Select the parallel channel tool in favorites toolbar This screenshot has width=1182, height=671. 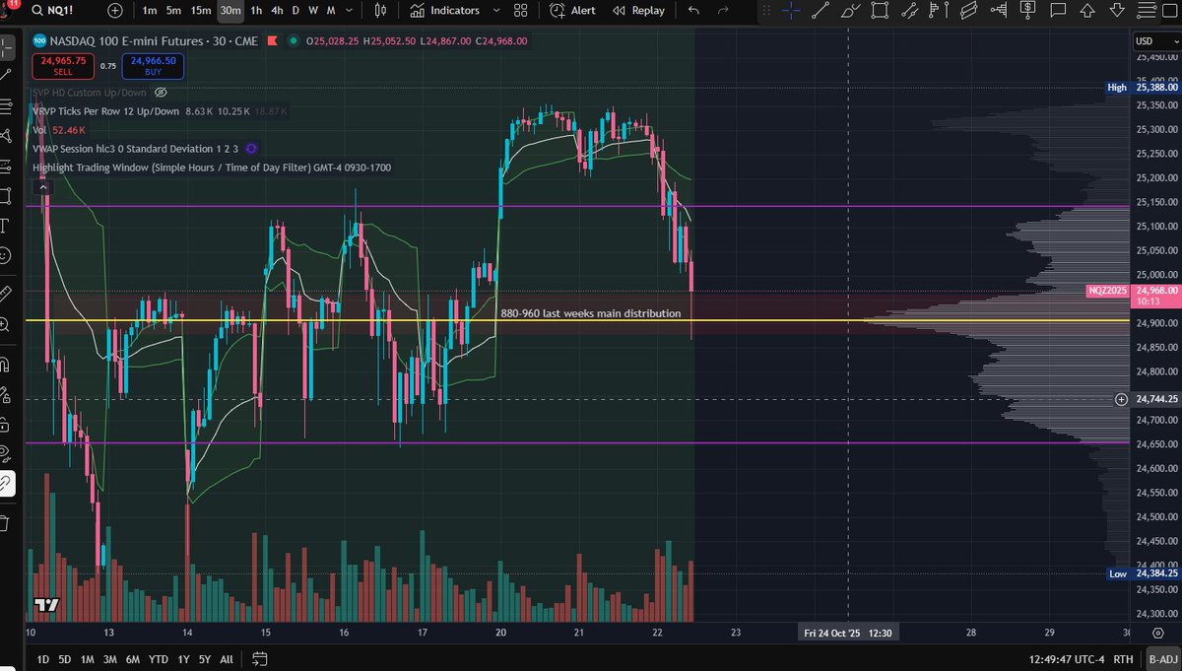point(909,10)
